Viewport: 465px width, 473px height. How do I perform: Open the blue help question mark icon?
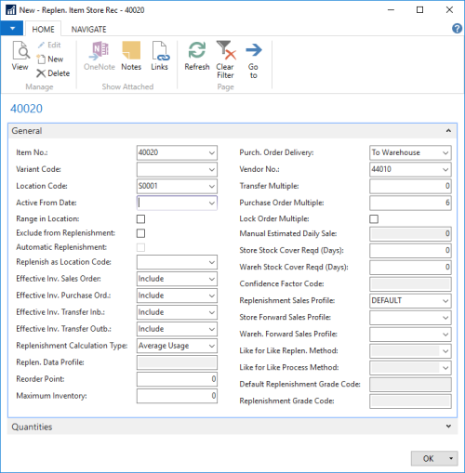(457, 29)
